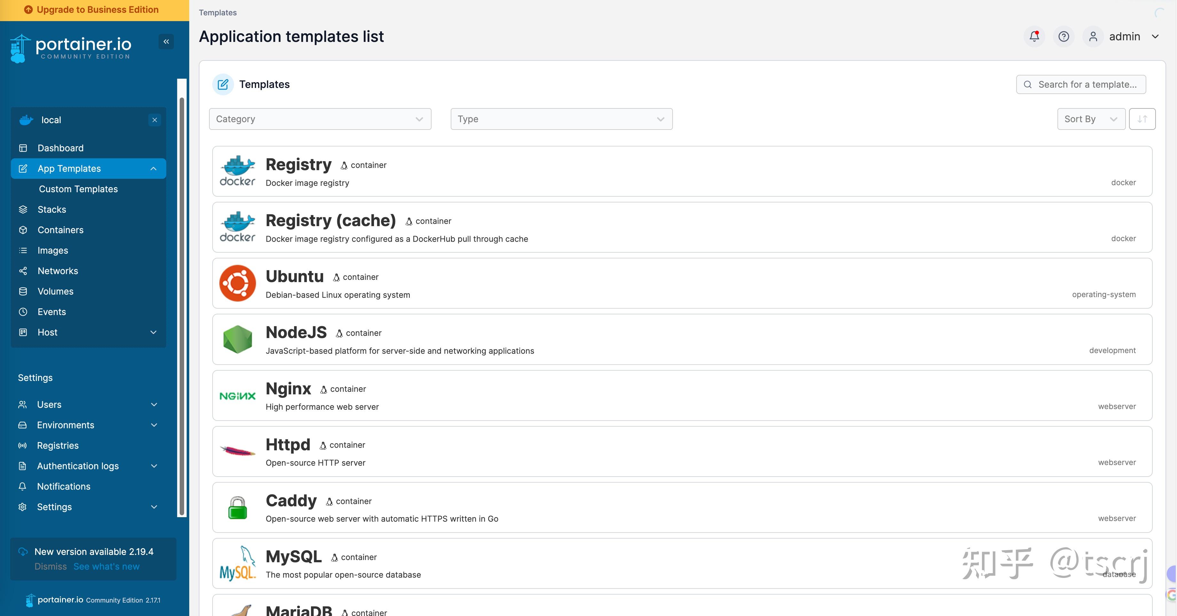Click the Dashboard sidebar icon
1177x616 pixels.
(x=23, y=148)
